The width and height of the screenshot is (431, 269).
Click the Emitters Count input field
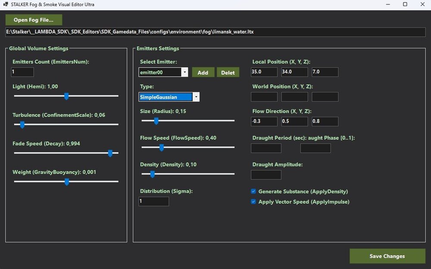pos(22,72)
